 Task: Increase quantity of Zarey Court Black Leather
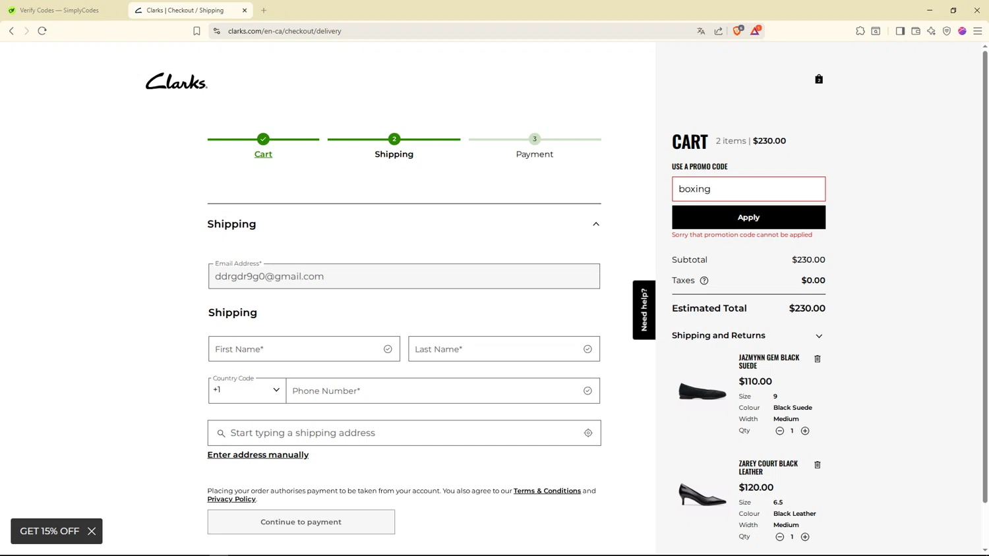pyautogui.click(x=805, y=537)
